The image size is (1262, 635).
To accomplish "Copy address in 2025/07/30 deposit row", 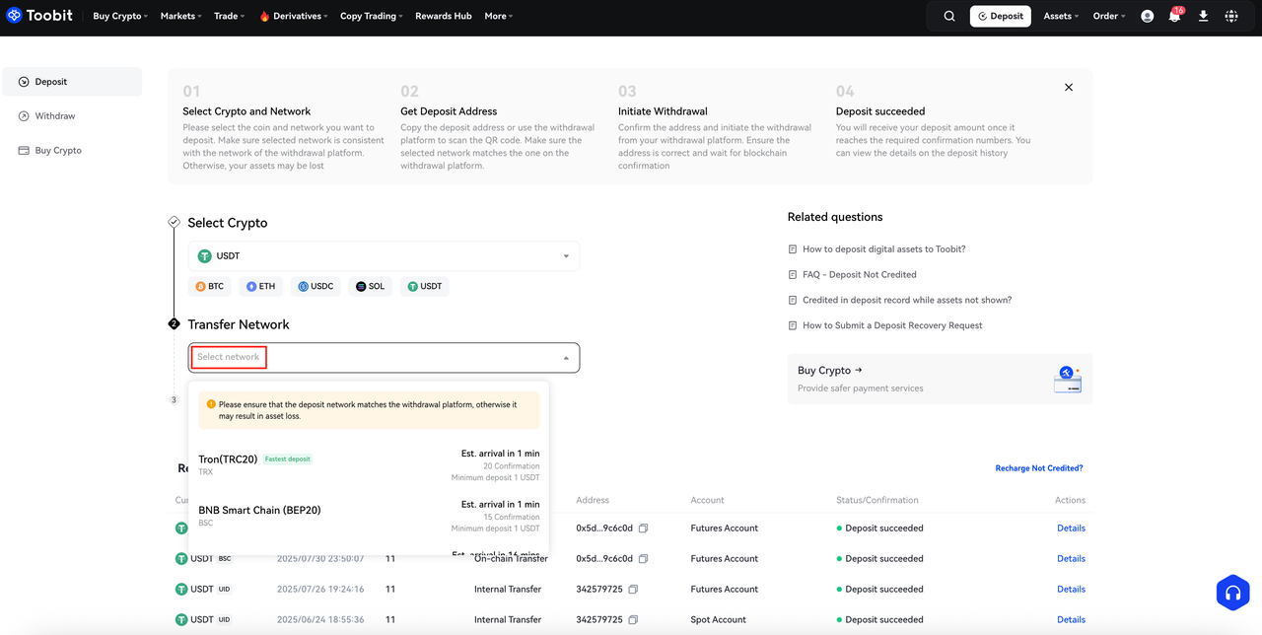I will click(643, 559).
